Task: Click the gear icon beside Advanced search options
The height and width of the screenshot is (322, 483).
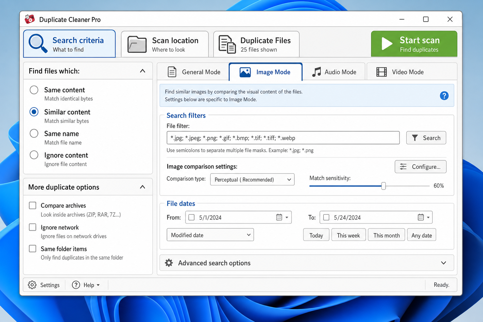Action: 169,263
